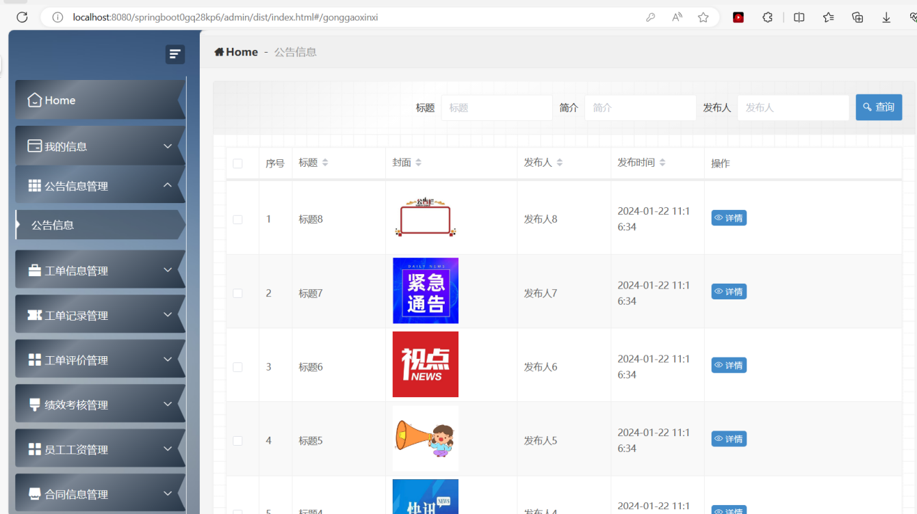Screen dimensions: 917x514
Task: Toggle split screen icon
Action: pyautogui.click(x=799, y=17)
